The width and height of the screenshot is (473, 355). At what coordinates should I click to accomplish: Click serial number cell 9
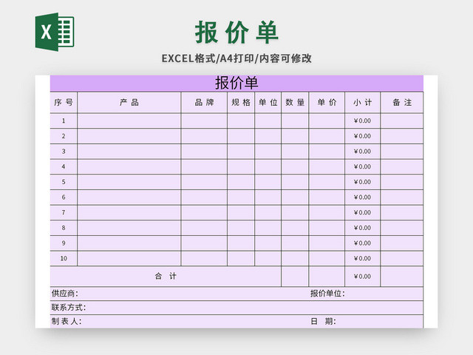coord(64,243)
